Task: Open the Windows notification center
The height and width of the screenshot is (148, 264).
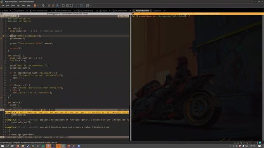Action: (x=259, y=146)
